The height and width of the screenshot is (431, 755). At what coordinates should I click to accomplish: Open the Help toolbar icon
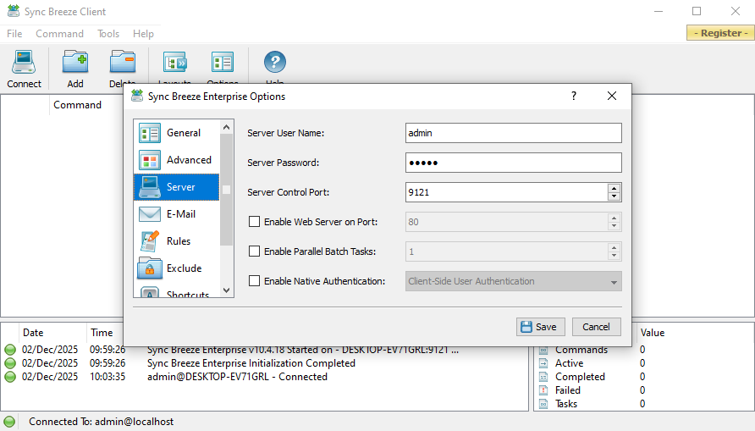[274, 64]
